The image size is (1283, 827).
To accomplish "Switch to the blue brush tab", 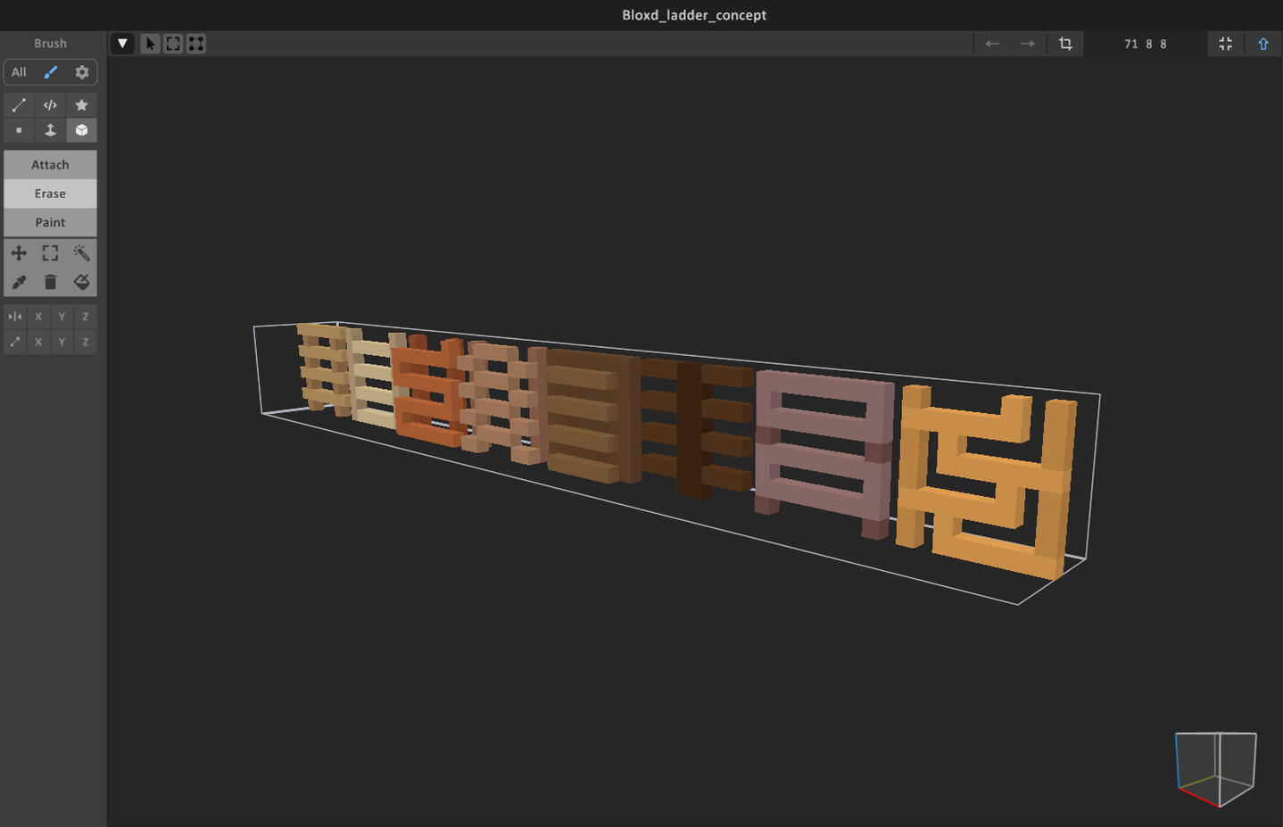I will click(x=50, y=72).
